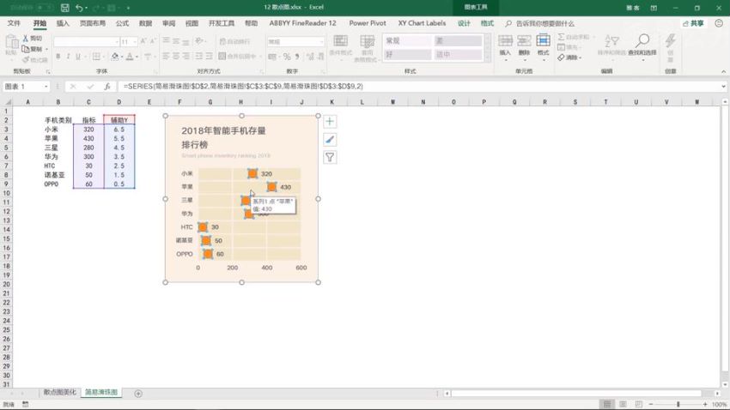Click the 430 data marker for 苹果
This screenshot has width=730, height=410.
point(271,187)
